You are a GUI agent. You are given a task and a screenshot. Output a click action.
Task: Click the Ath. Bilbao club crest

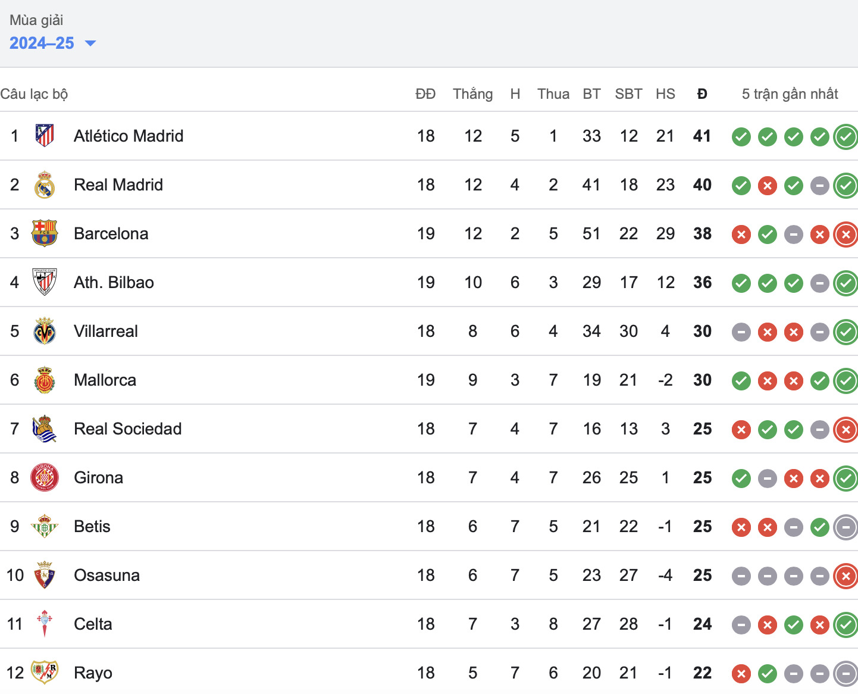pos(45,282)
